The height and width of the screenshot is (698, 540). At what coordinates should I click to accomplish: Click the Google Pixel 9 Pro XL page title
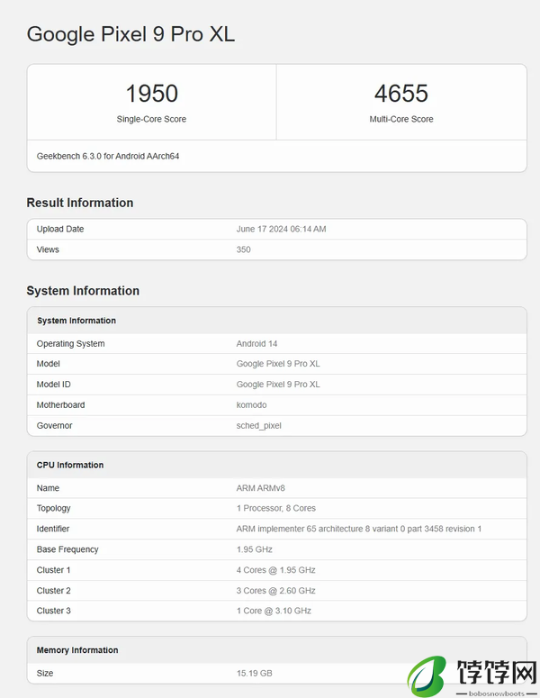point(130,35)
